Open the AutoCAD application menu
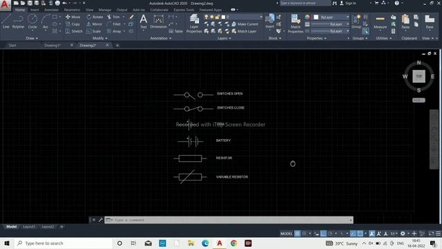 click(x=5, y=5)
